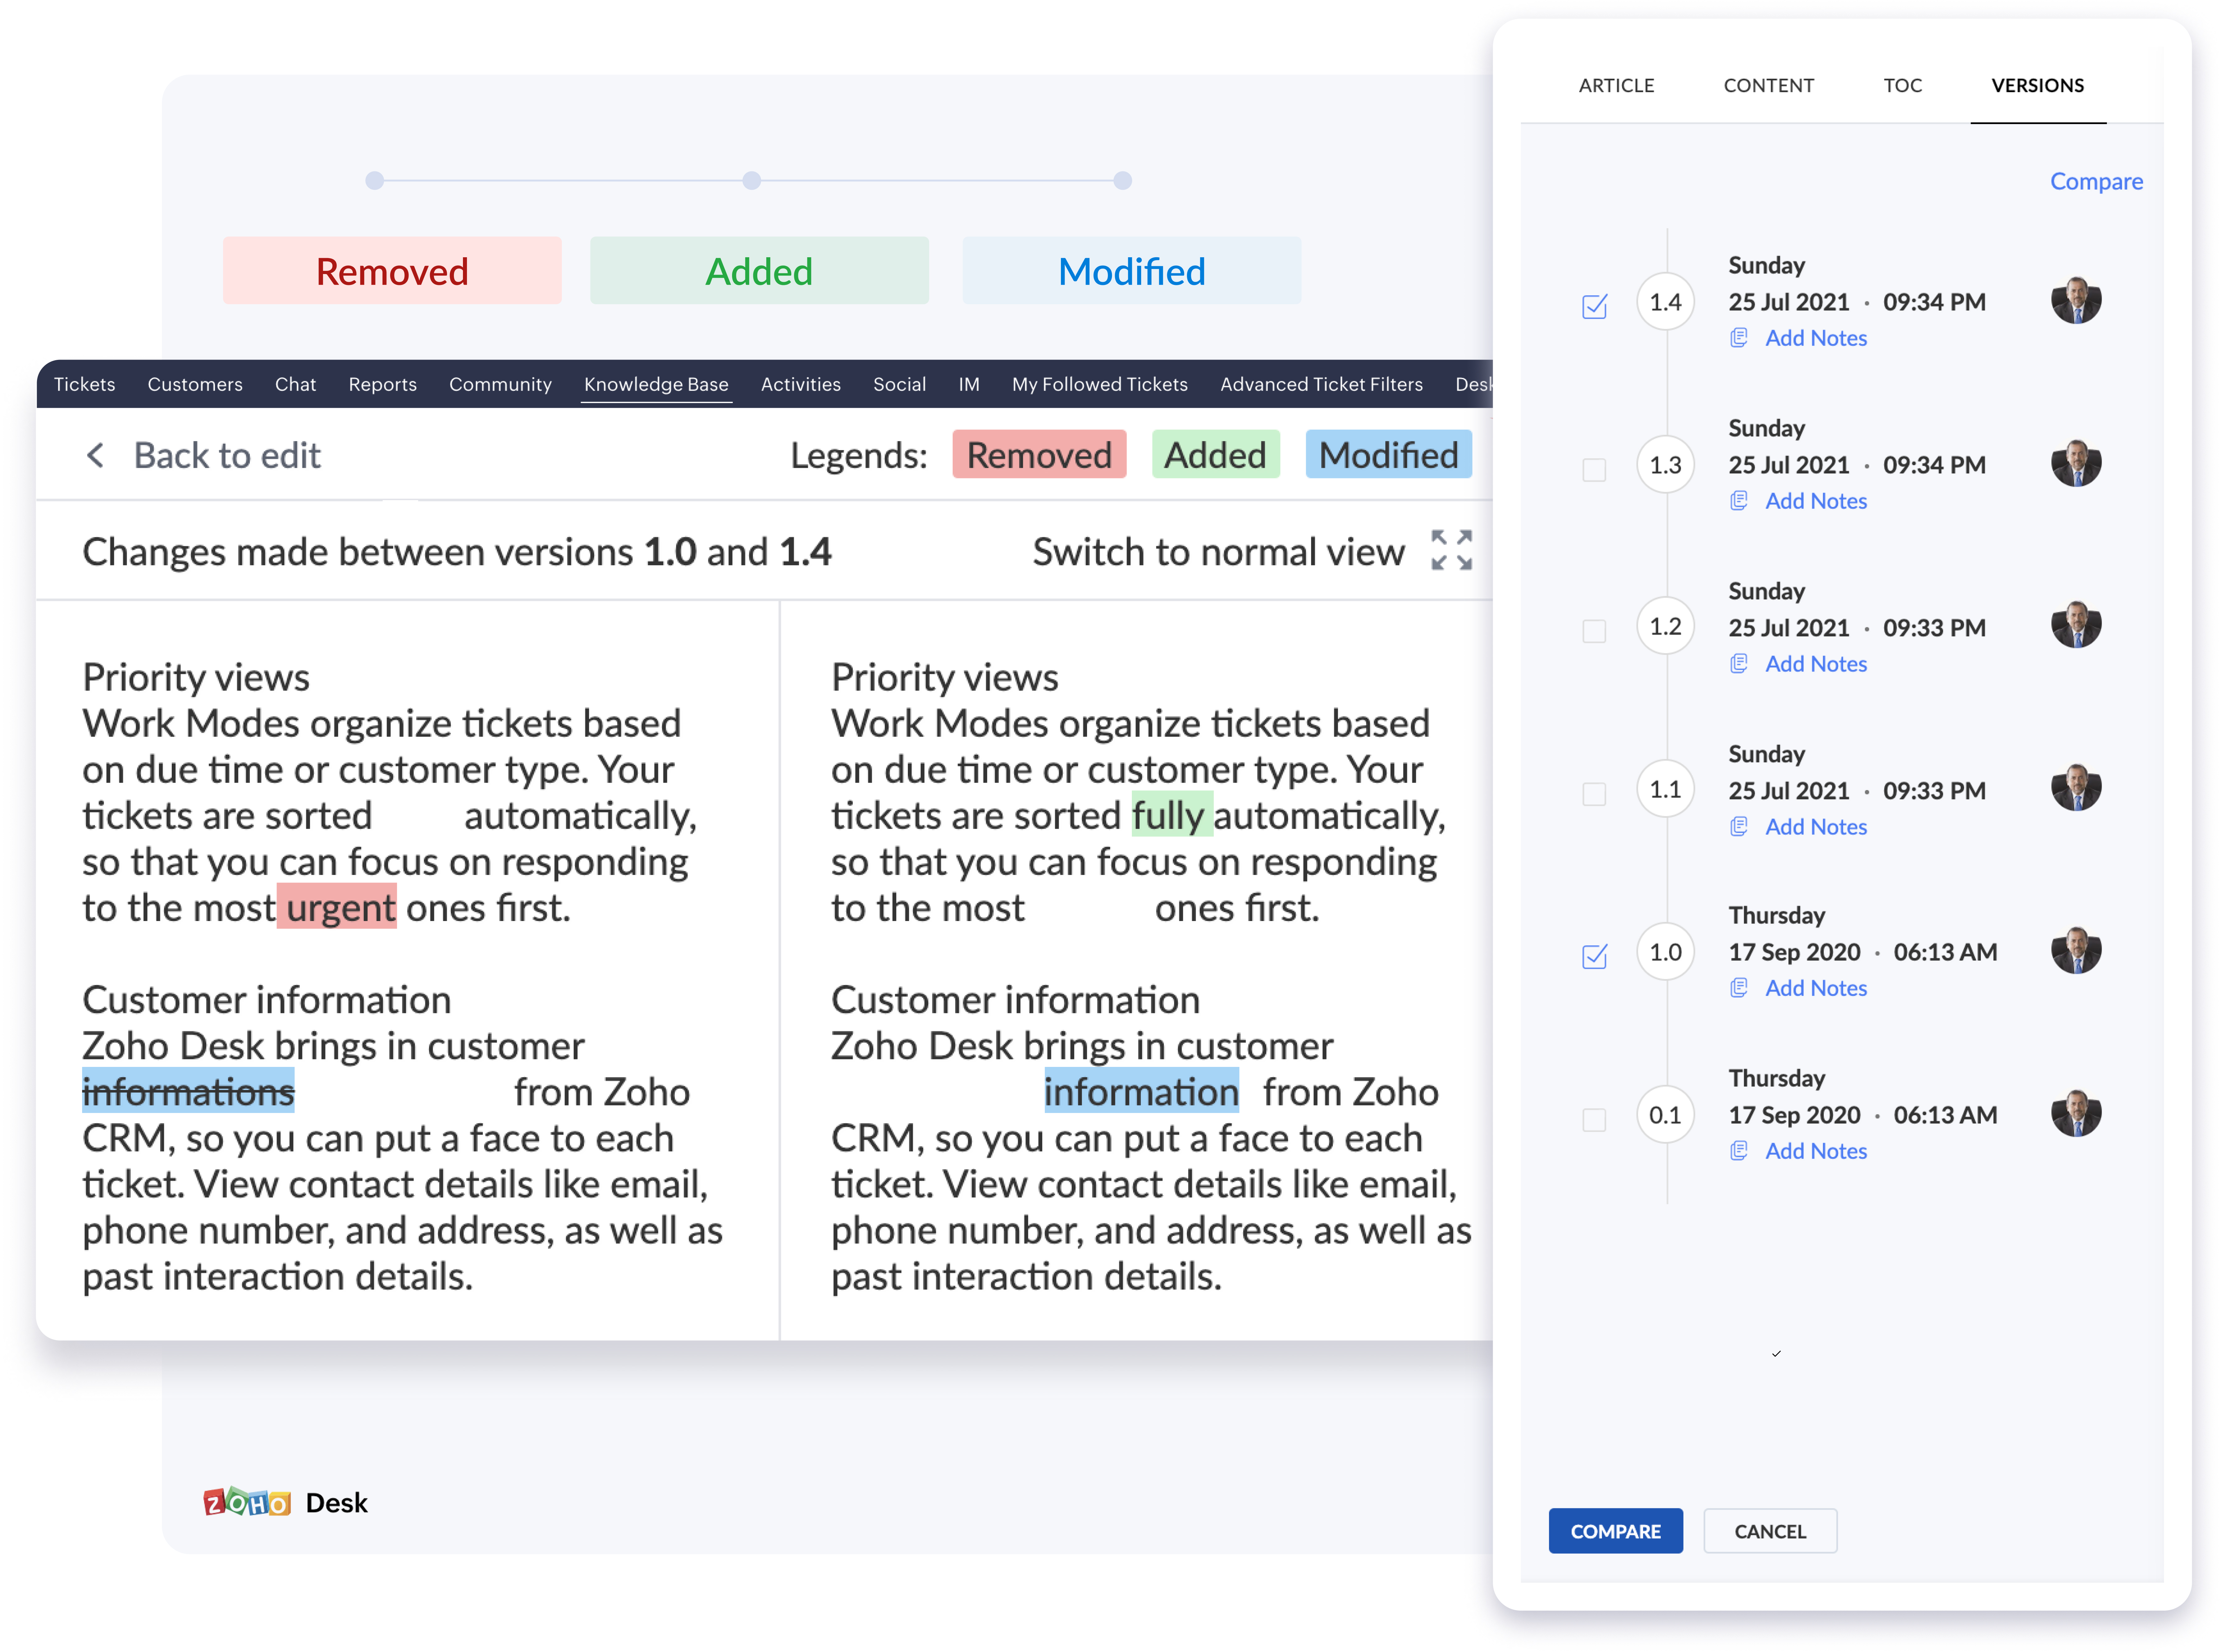Switch to the TOC tab
Screen dimensions: 2222x1652
coord(1902,85)
